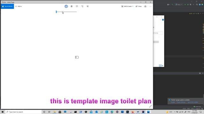Viewport: 204px width, 114px height.
Task: Open Outlook from the taskbar
Action: tap(96, 112)
